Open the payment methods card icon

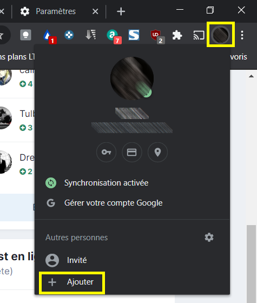coord(132,152)
